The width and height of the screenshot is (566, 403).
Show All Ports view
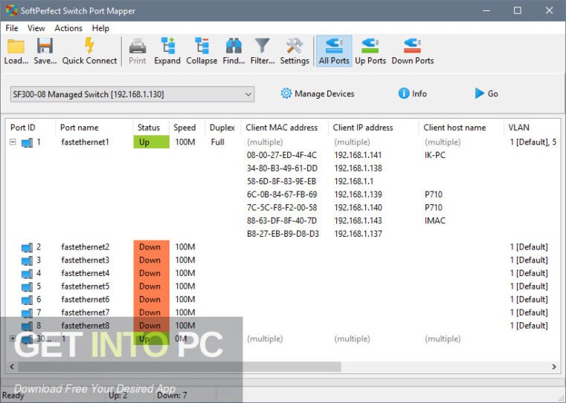point(334,51)
